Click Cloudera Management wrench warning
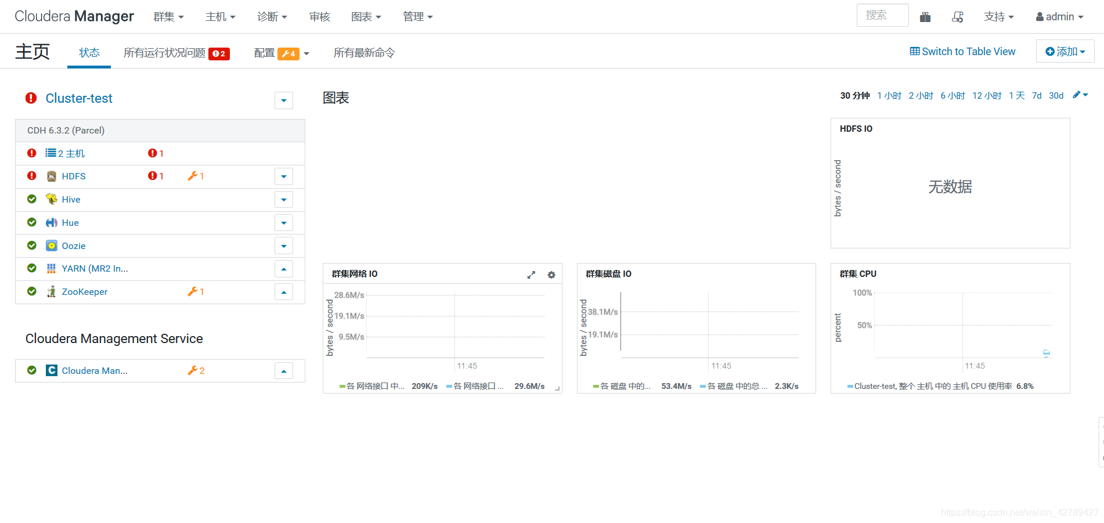This screenshot has width=1104, height=523. point(196,370)
